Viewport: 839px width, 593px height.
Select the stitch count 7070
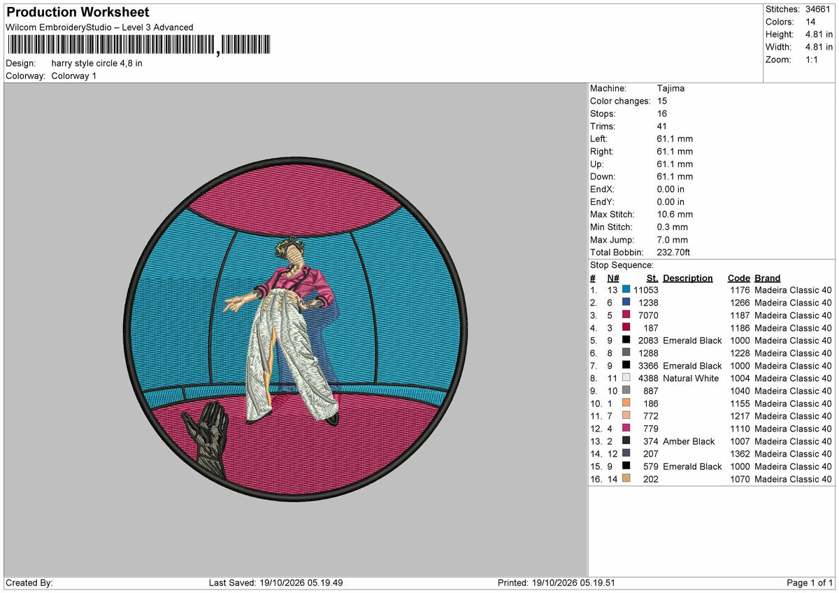[648, 315]
